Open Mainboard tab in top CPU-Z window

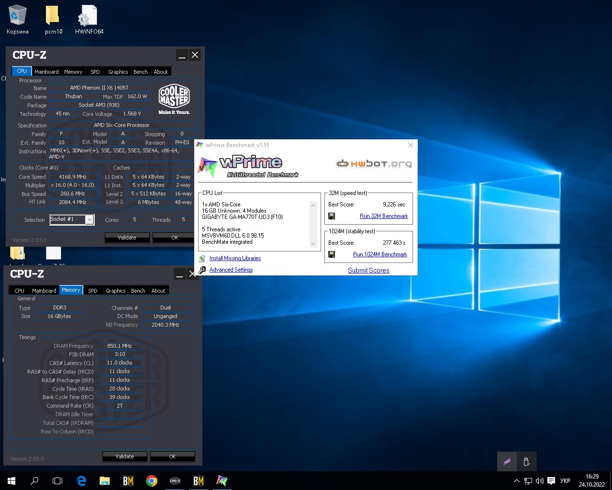46,71
